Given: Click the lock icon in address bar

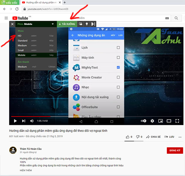Looking at the screenshot, I should tap(25, 9).
